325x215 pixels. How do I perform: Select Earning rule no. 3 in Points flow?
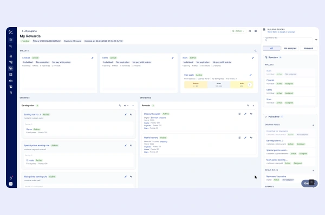click(x=290, y=142)
